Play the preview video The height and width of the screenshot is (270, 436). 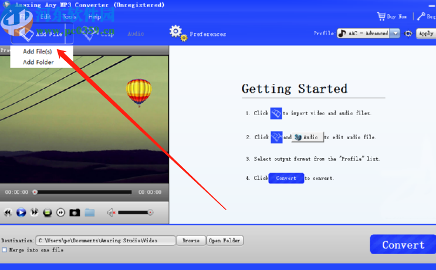[x=21, y=212]
